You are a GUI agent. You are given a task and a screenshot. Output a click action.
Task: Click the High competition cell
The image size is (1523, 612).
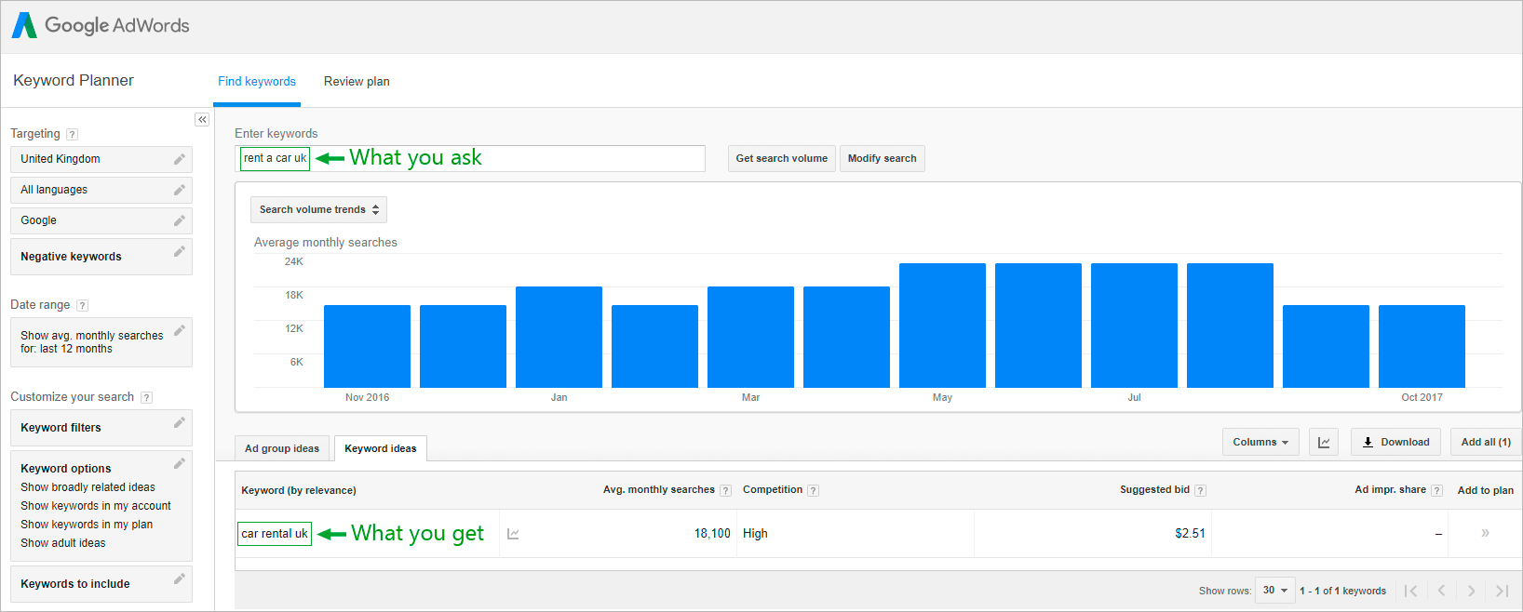pos(755,534)
